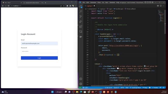Open the VS Code notifications bell
The image size is (168, 94).
click(x=164, y=88)
